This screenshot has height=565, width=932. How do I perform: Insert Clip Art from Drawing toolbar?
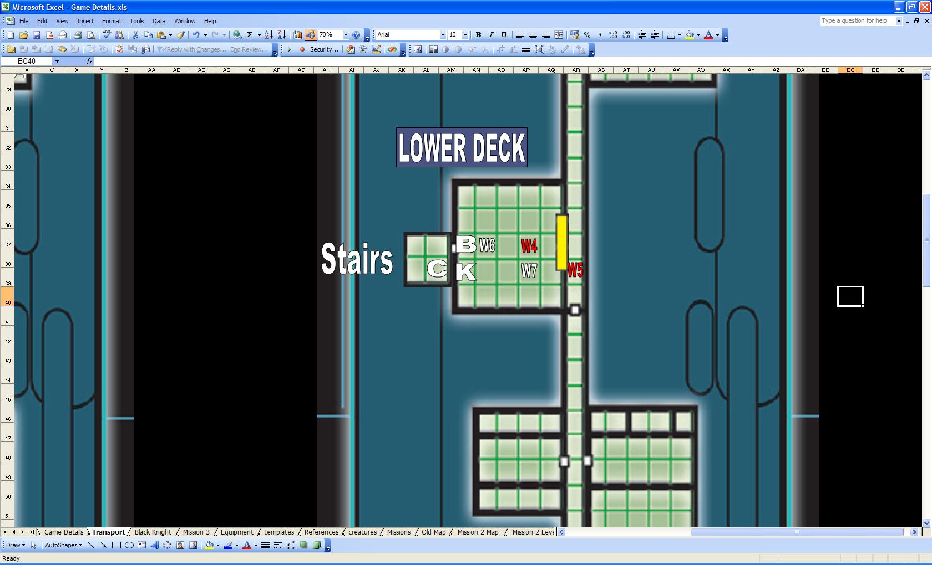(180, 545)
